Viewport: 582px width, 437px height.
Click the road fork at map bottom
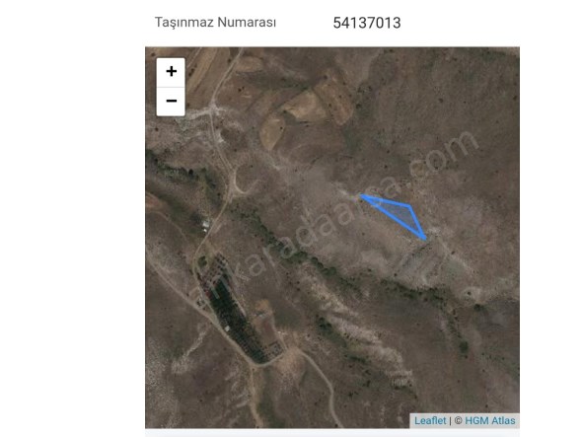[x=256, y=368]
